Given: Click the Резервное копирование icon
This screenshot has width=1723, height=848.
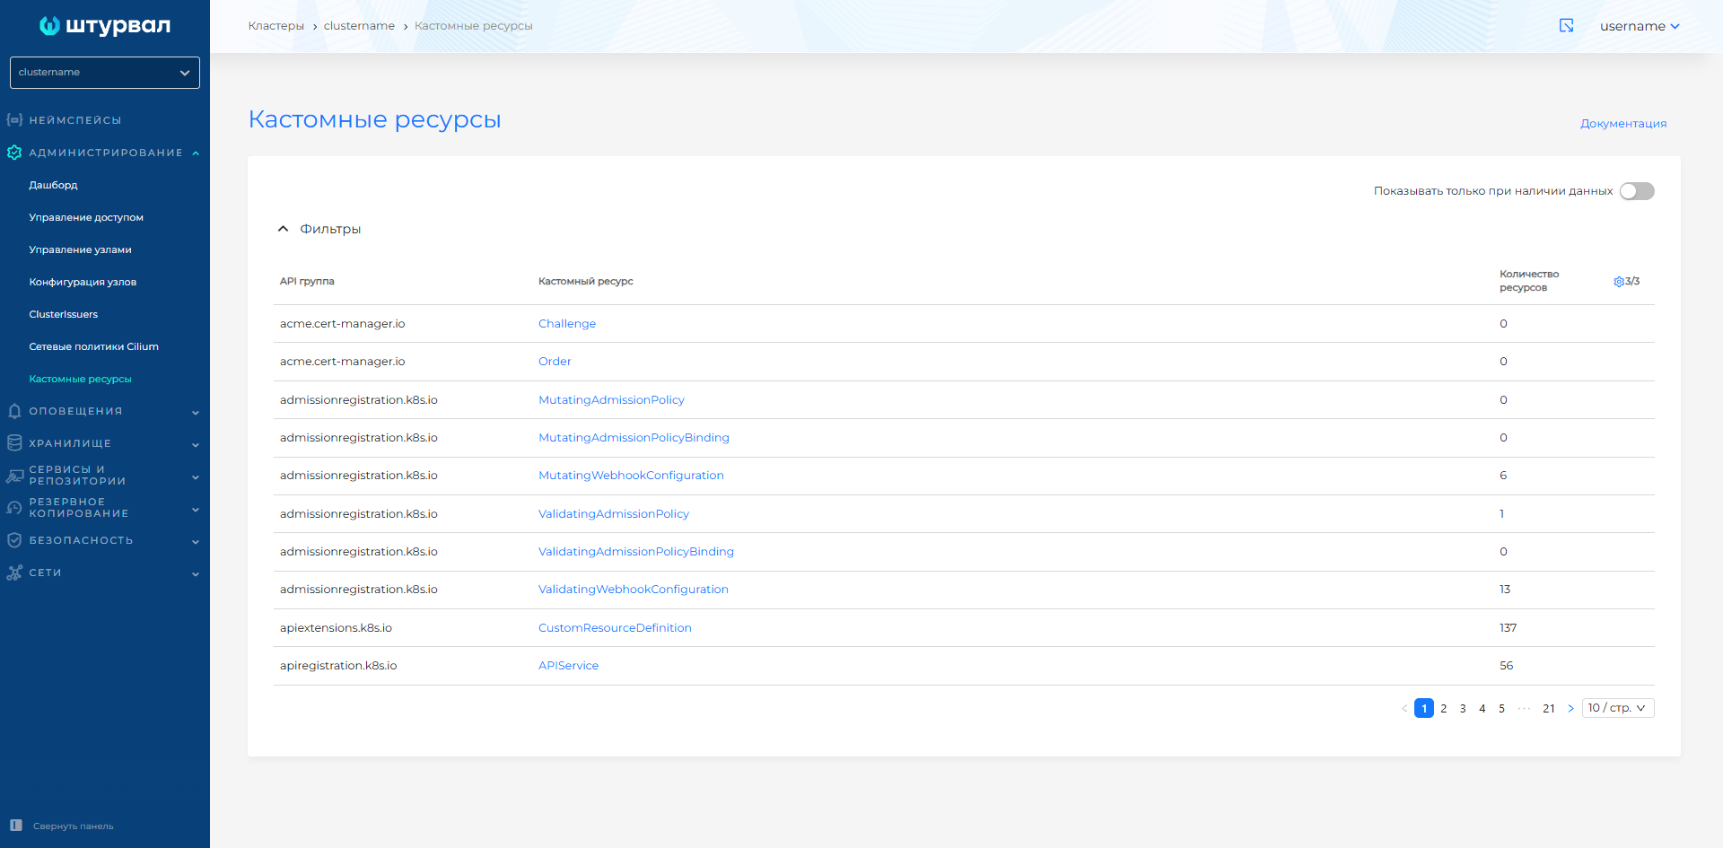Looking at the screenshot, I should tap(14, 508).
